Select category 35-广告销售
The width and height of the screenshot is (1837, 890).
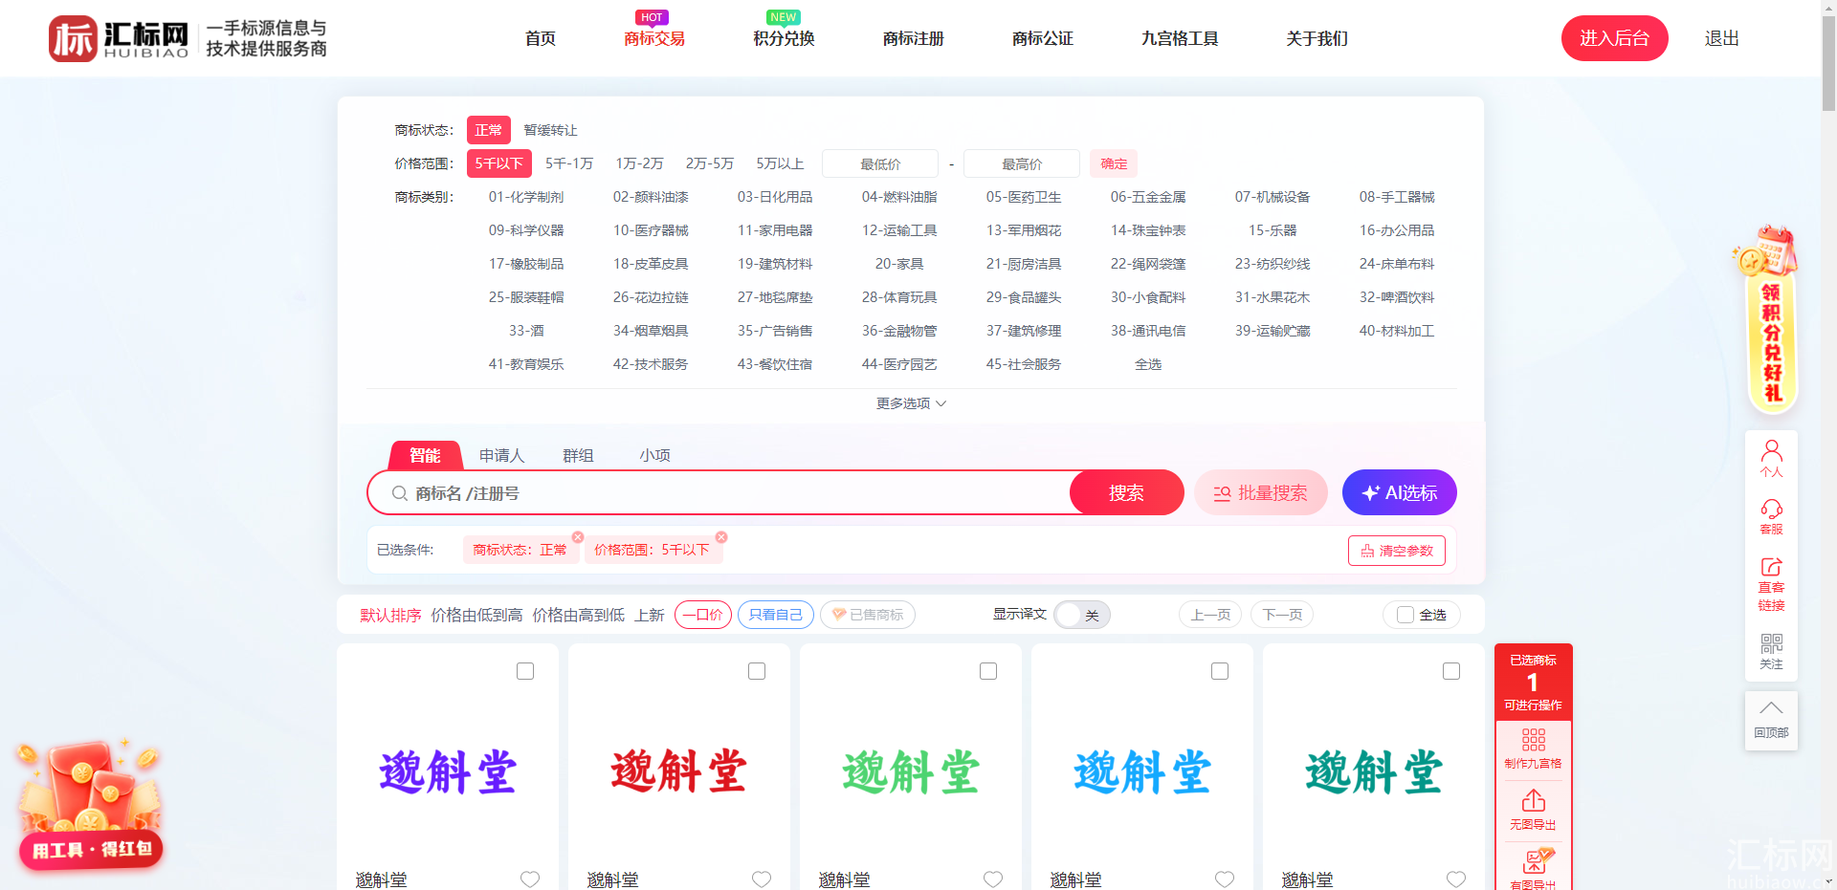pyautogui.click(x=775, y=331)
